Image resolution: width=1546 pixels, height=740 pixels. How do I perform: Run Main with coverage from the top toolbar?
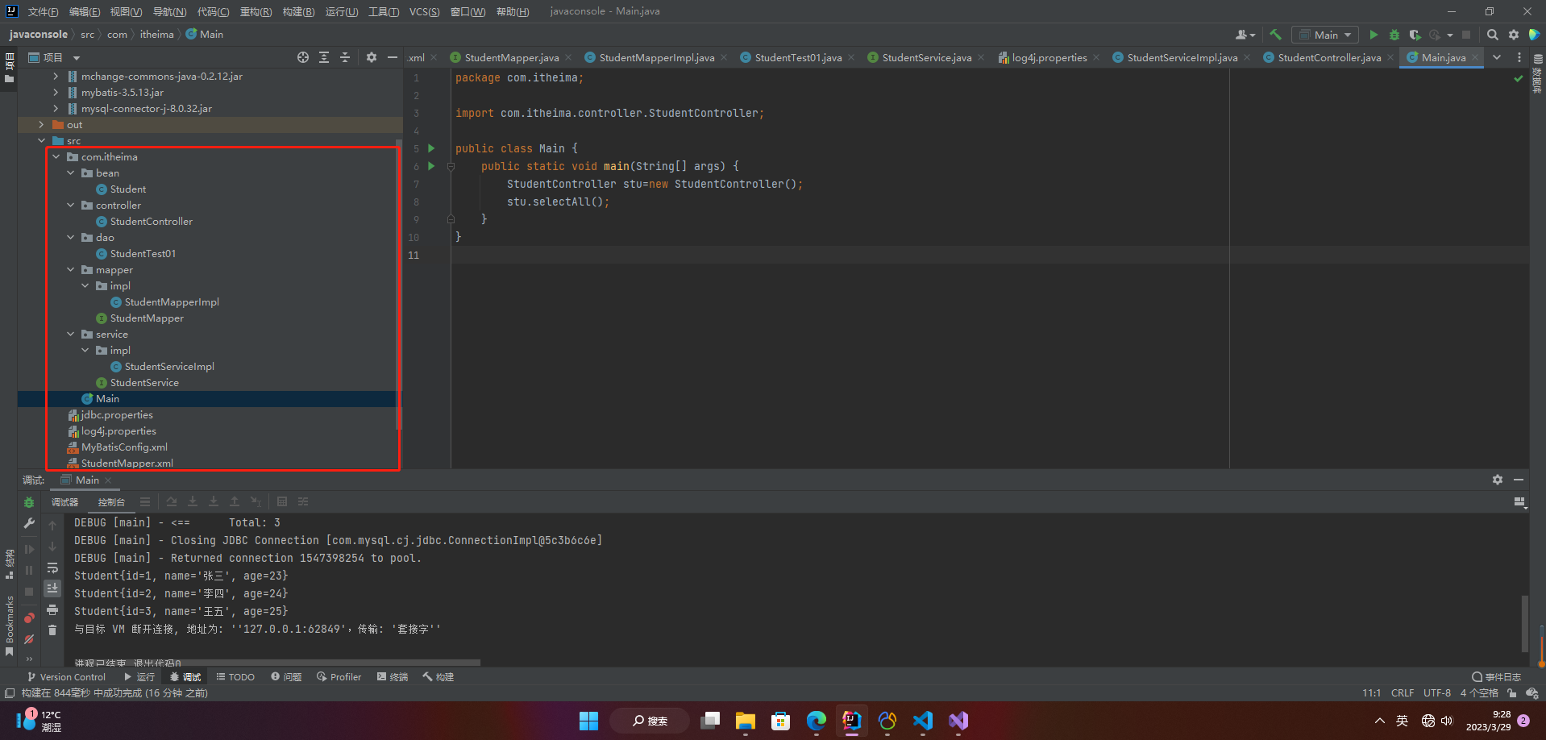1415,35
